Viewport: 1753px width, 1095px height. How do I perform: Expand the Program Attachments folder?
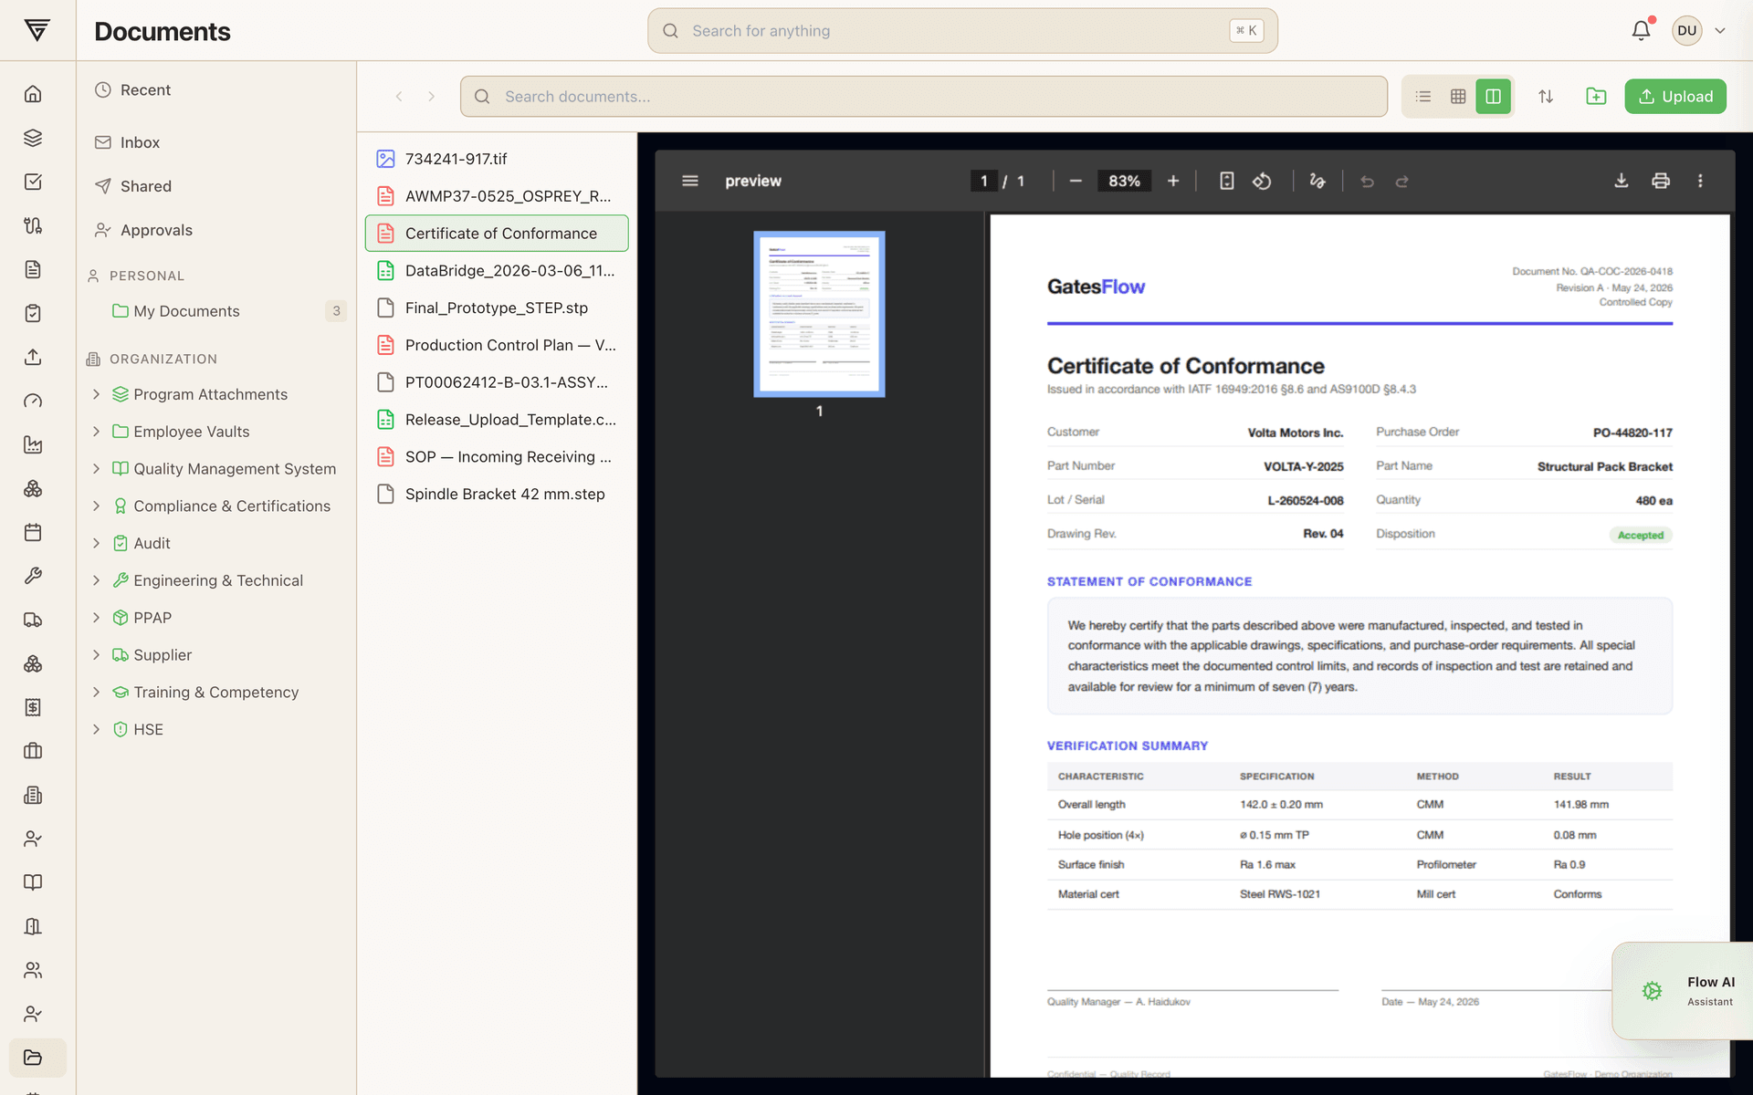96,394
